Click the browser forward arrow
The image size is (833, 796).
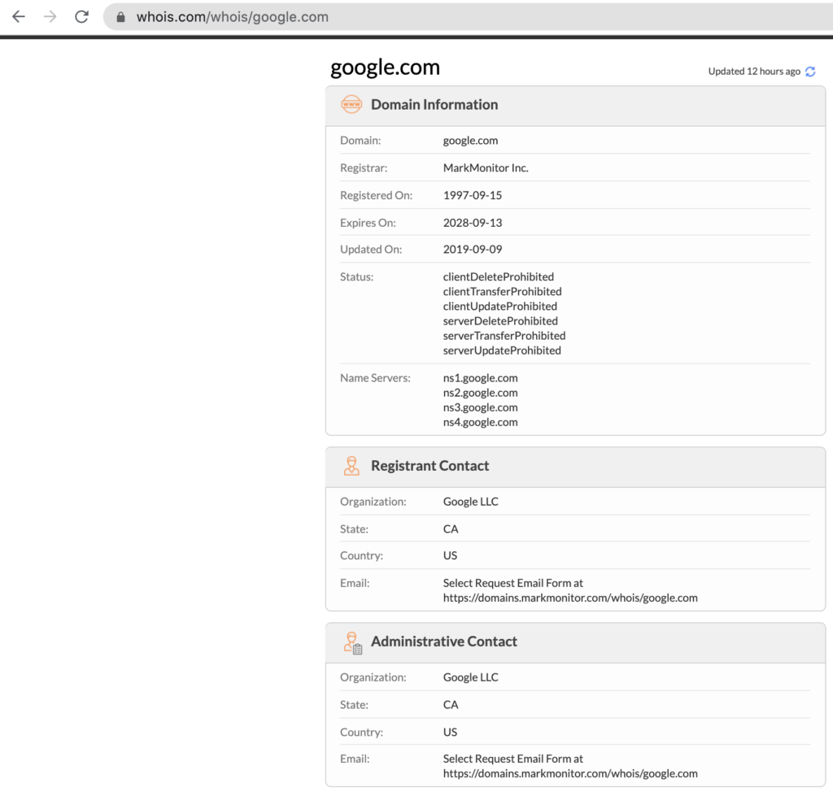(x=50, y=17)
